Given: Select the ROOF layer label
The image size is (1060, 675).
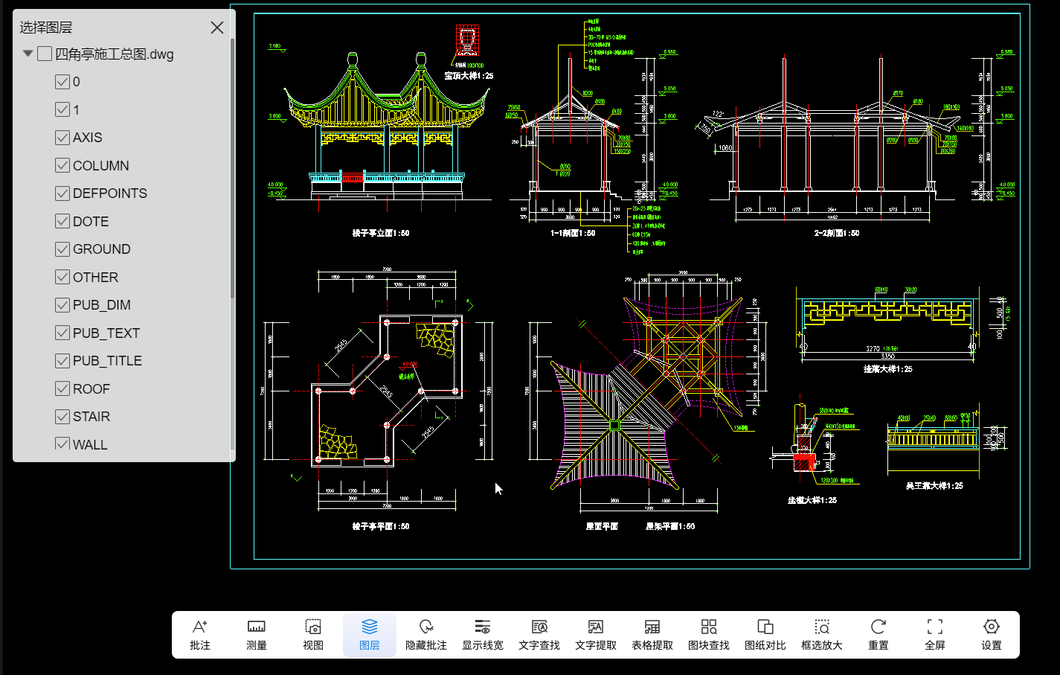Looking at the screenshot, I should (91, 389).
